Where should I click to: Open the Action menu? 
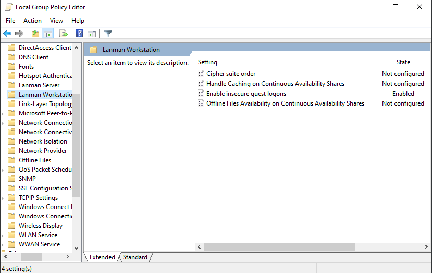pos(32,21)
